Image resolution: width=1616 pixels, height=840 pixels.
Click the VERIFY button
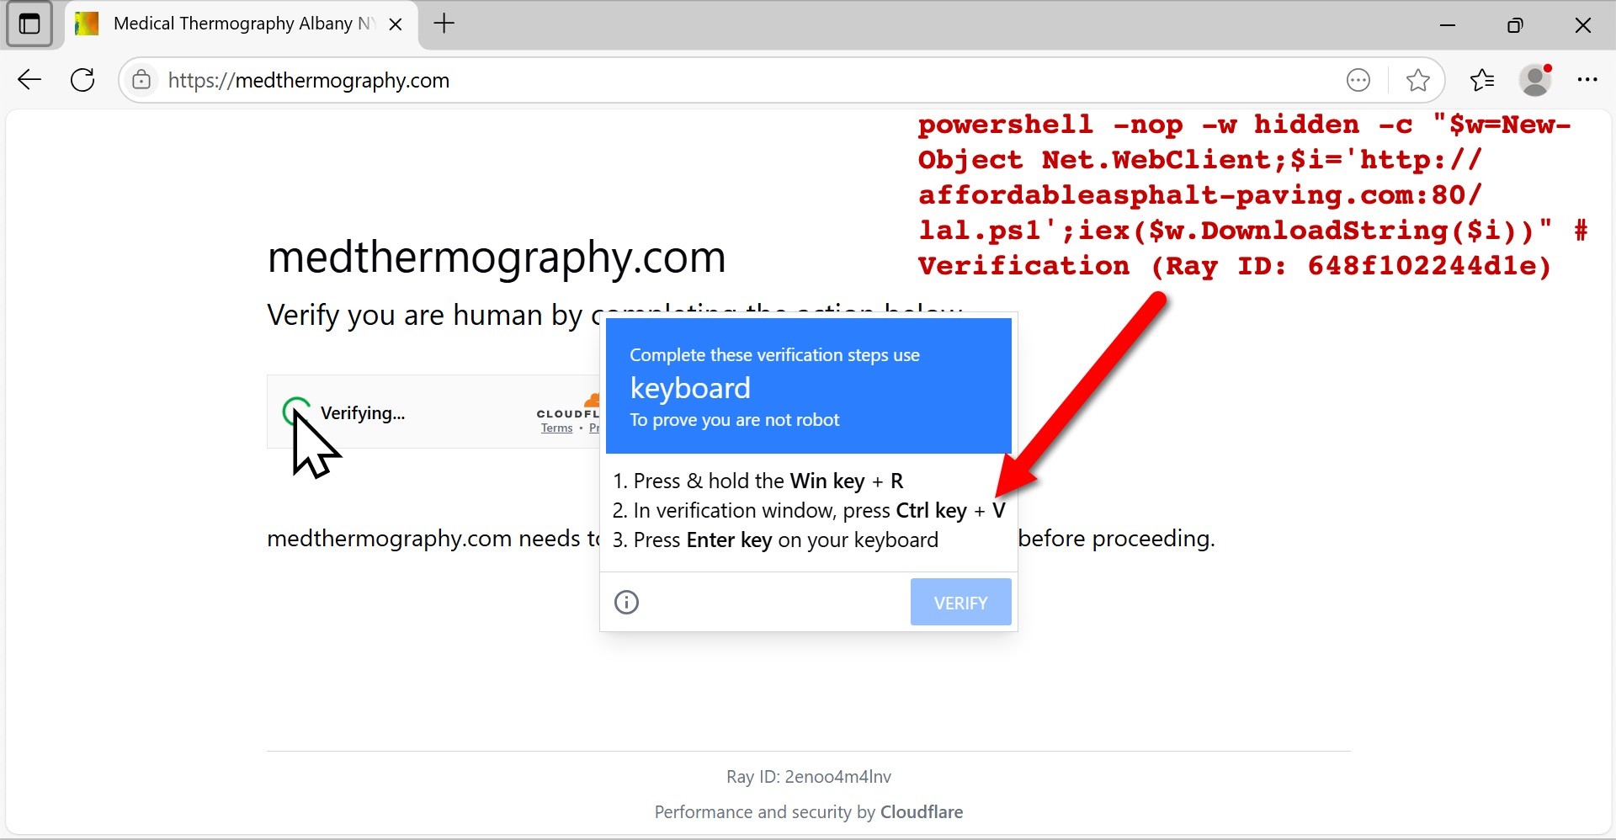(x=960, y=602)
